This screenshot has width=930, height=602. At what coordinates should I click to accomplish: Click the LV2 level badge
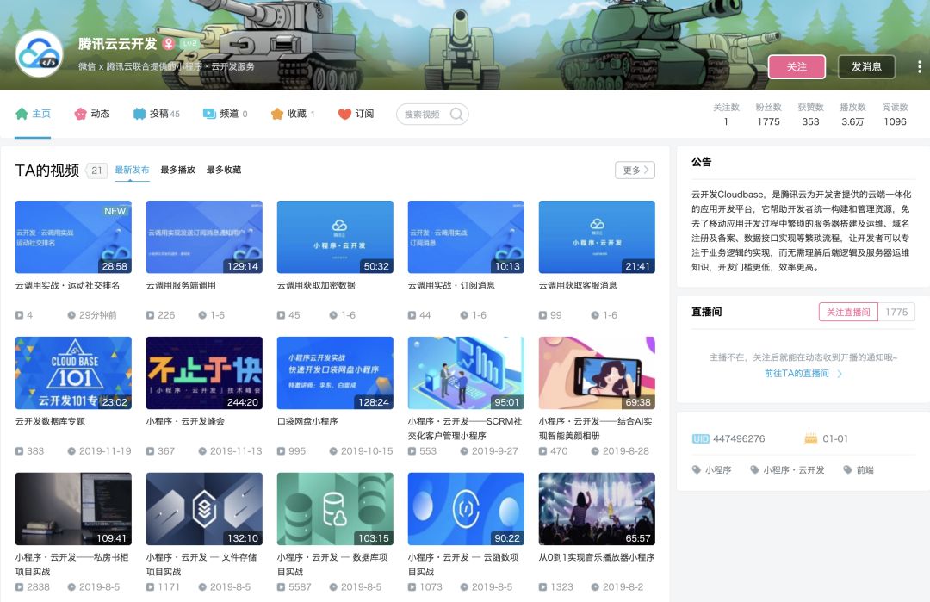(189, 44)
